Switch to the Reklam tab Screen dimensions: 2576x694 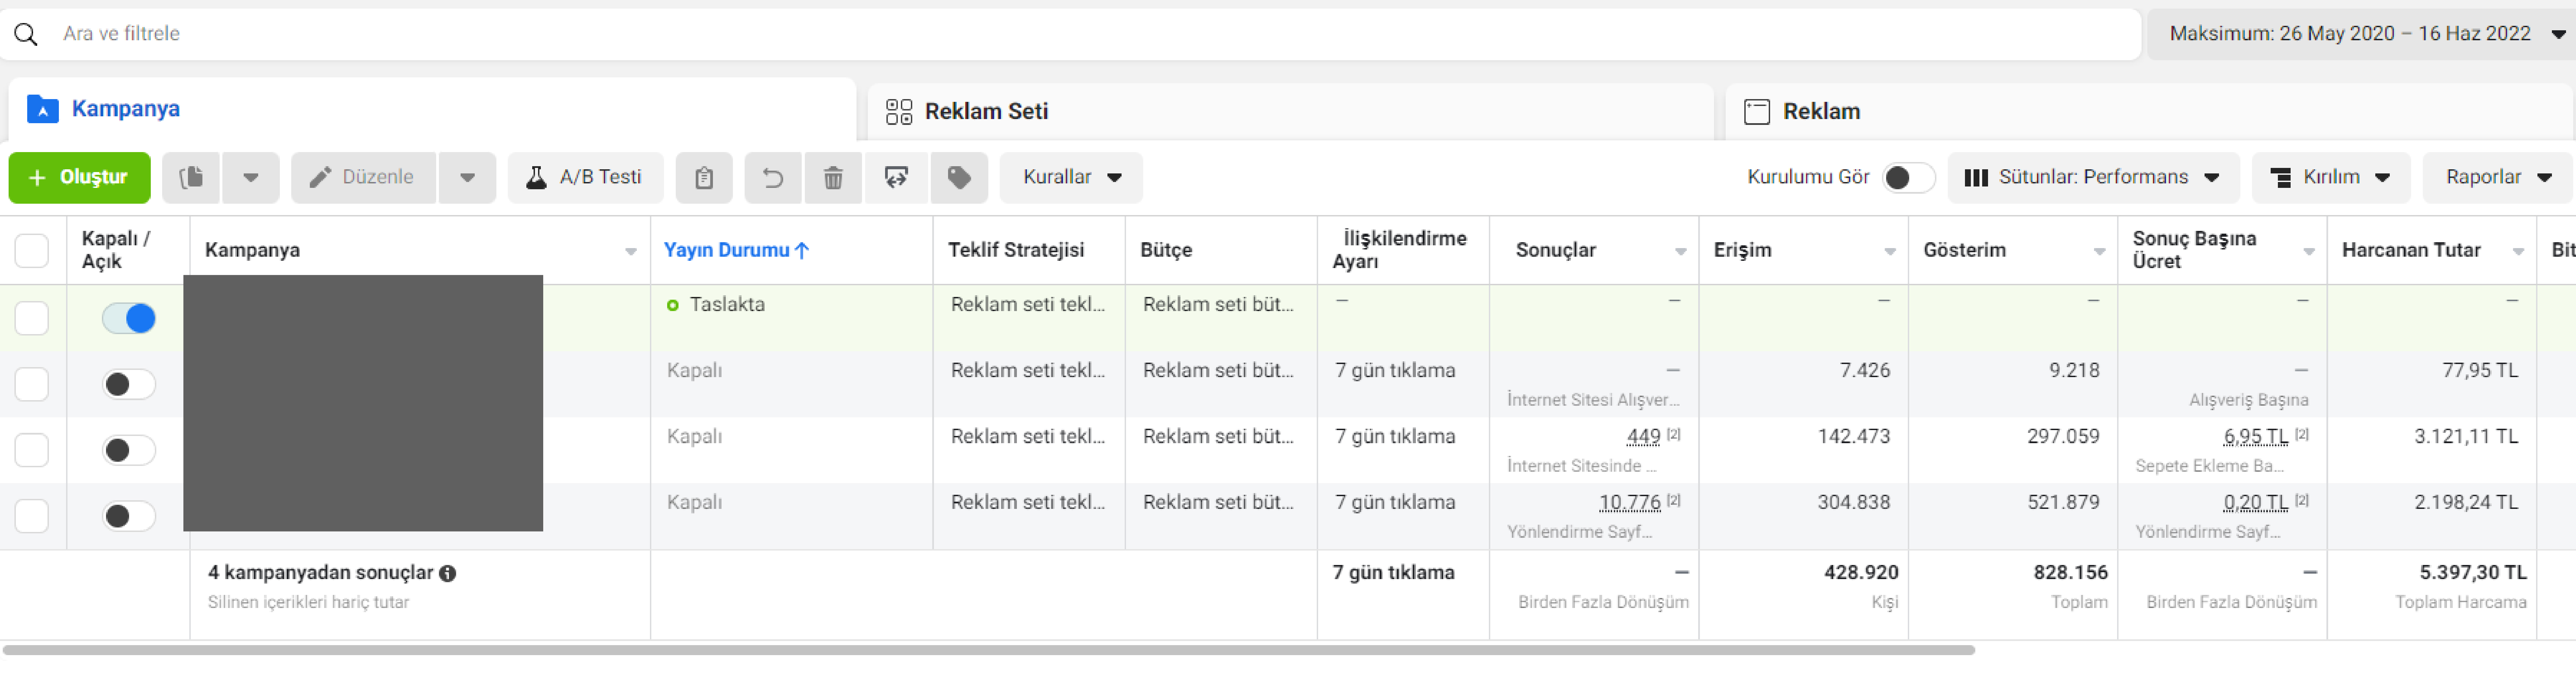[2149, 111]
